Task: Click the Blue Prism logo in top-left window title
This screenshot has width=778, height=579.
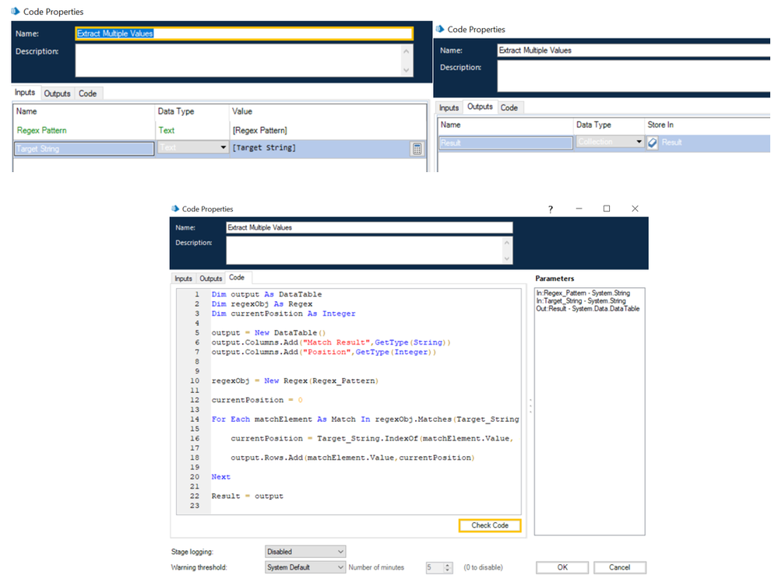Action: 15,12
